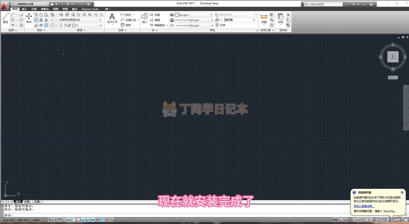Viewport: 409px width, 224px height.
Task: Expand the 注释 panel
Action: click(122, 30)
